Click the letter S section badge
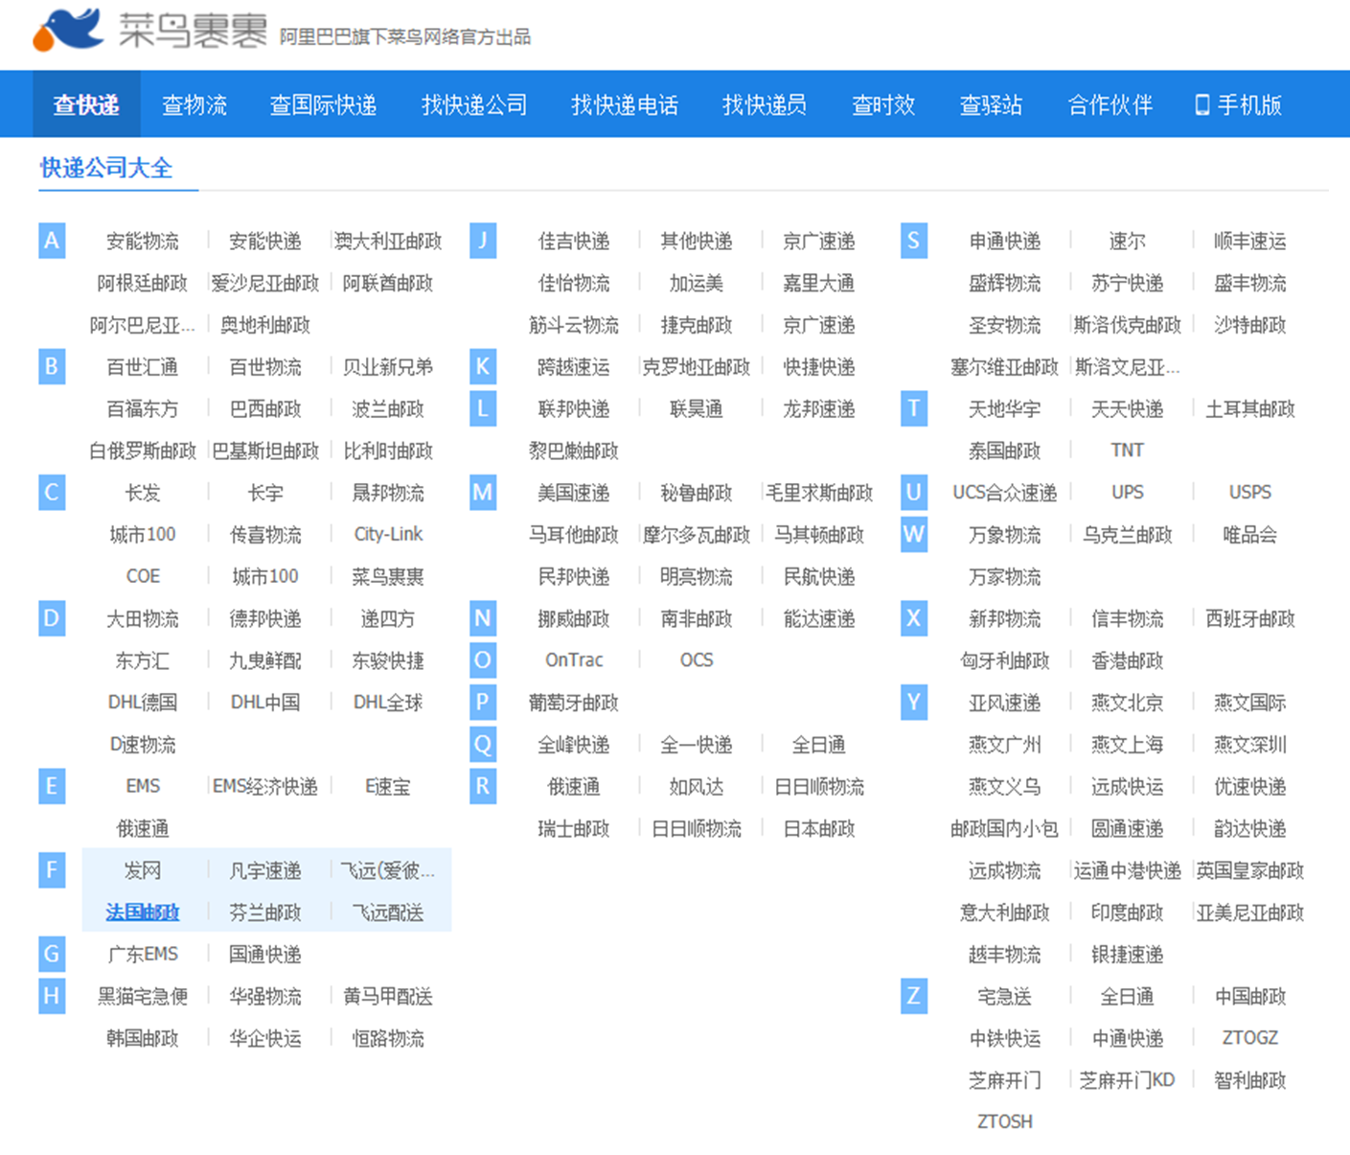 pyautogui.click(x=913, y=241)
